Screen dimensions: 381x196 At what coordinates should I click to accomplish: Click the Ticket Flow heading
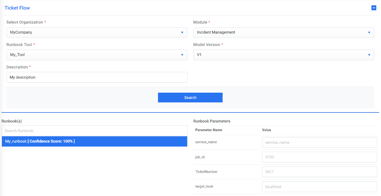(x=17, y=8)
